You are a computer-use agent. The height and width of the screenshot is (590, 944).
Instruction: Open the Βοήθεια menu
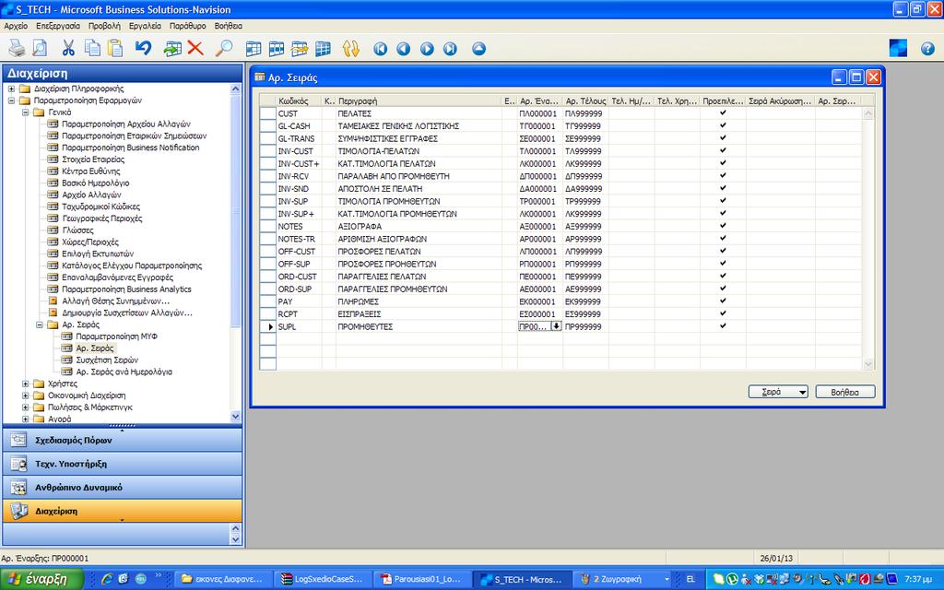point(229,26)
